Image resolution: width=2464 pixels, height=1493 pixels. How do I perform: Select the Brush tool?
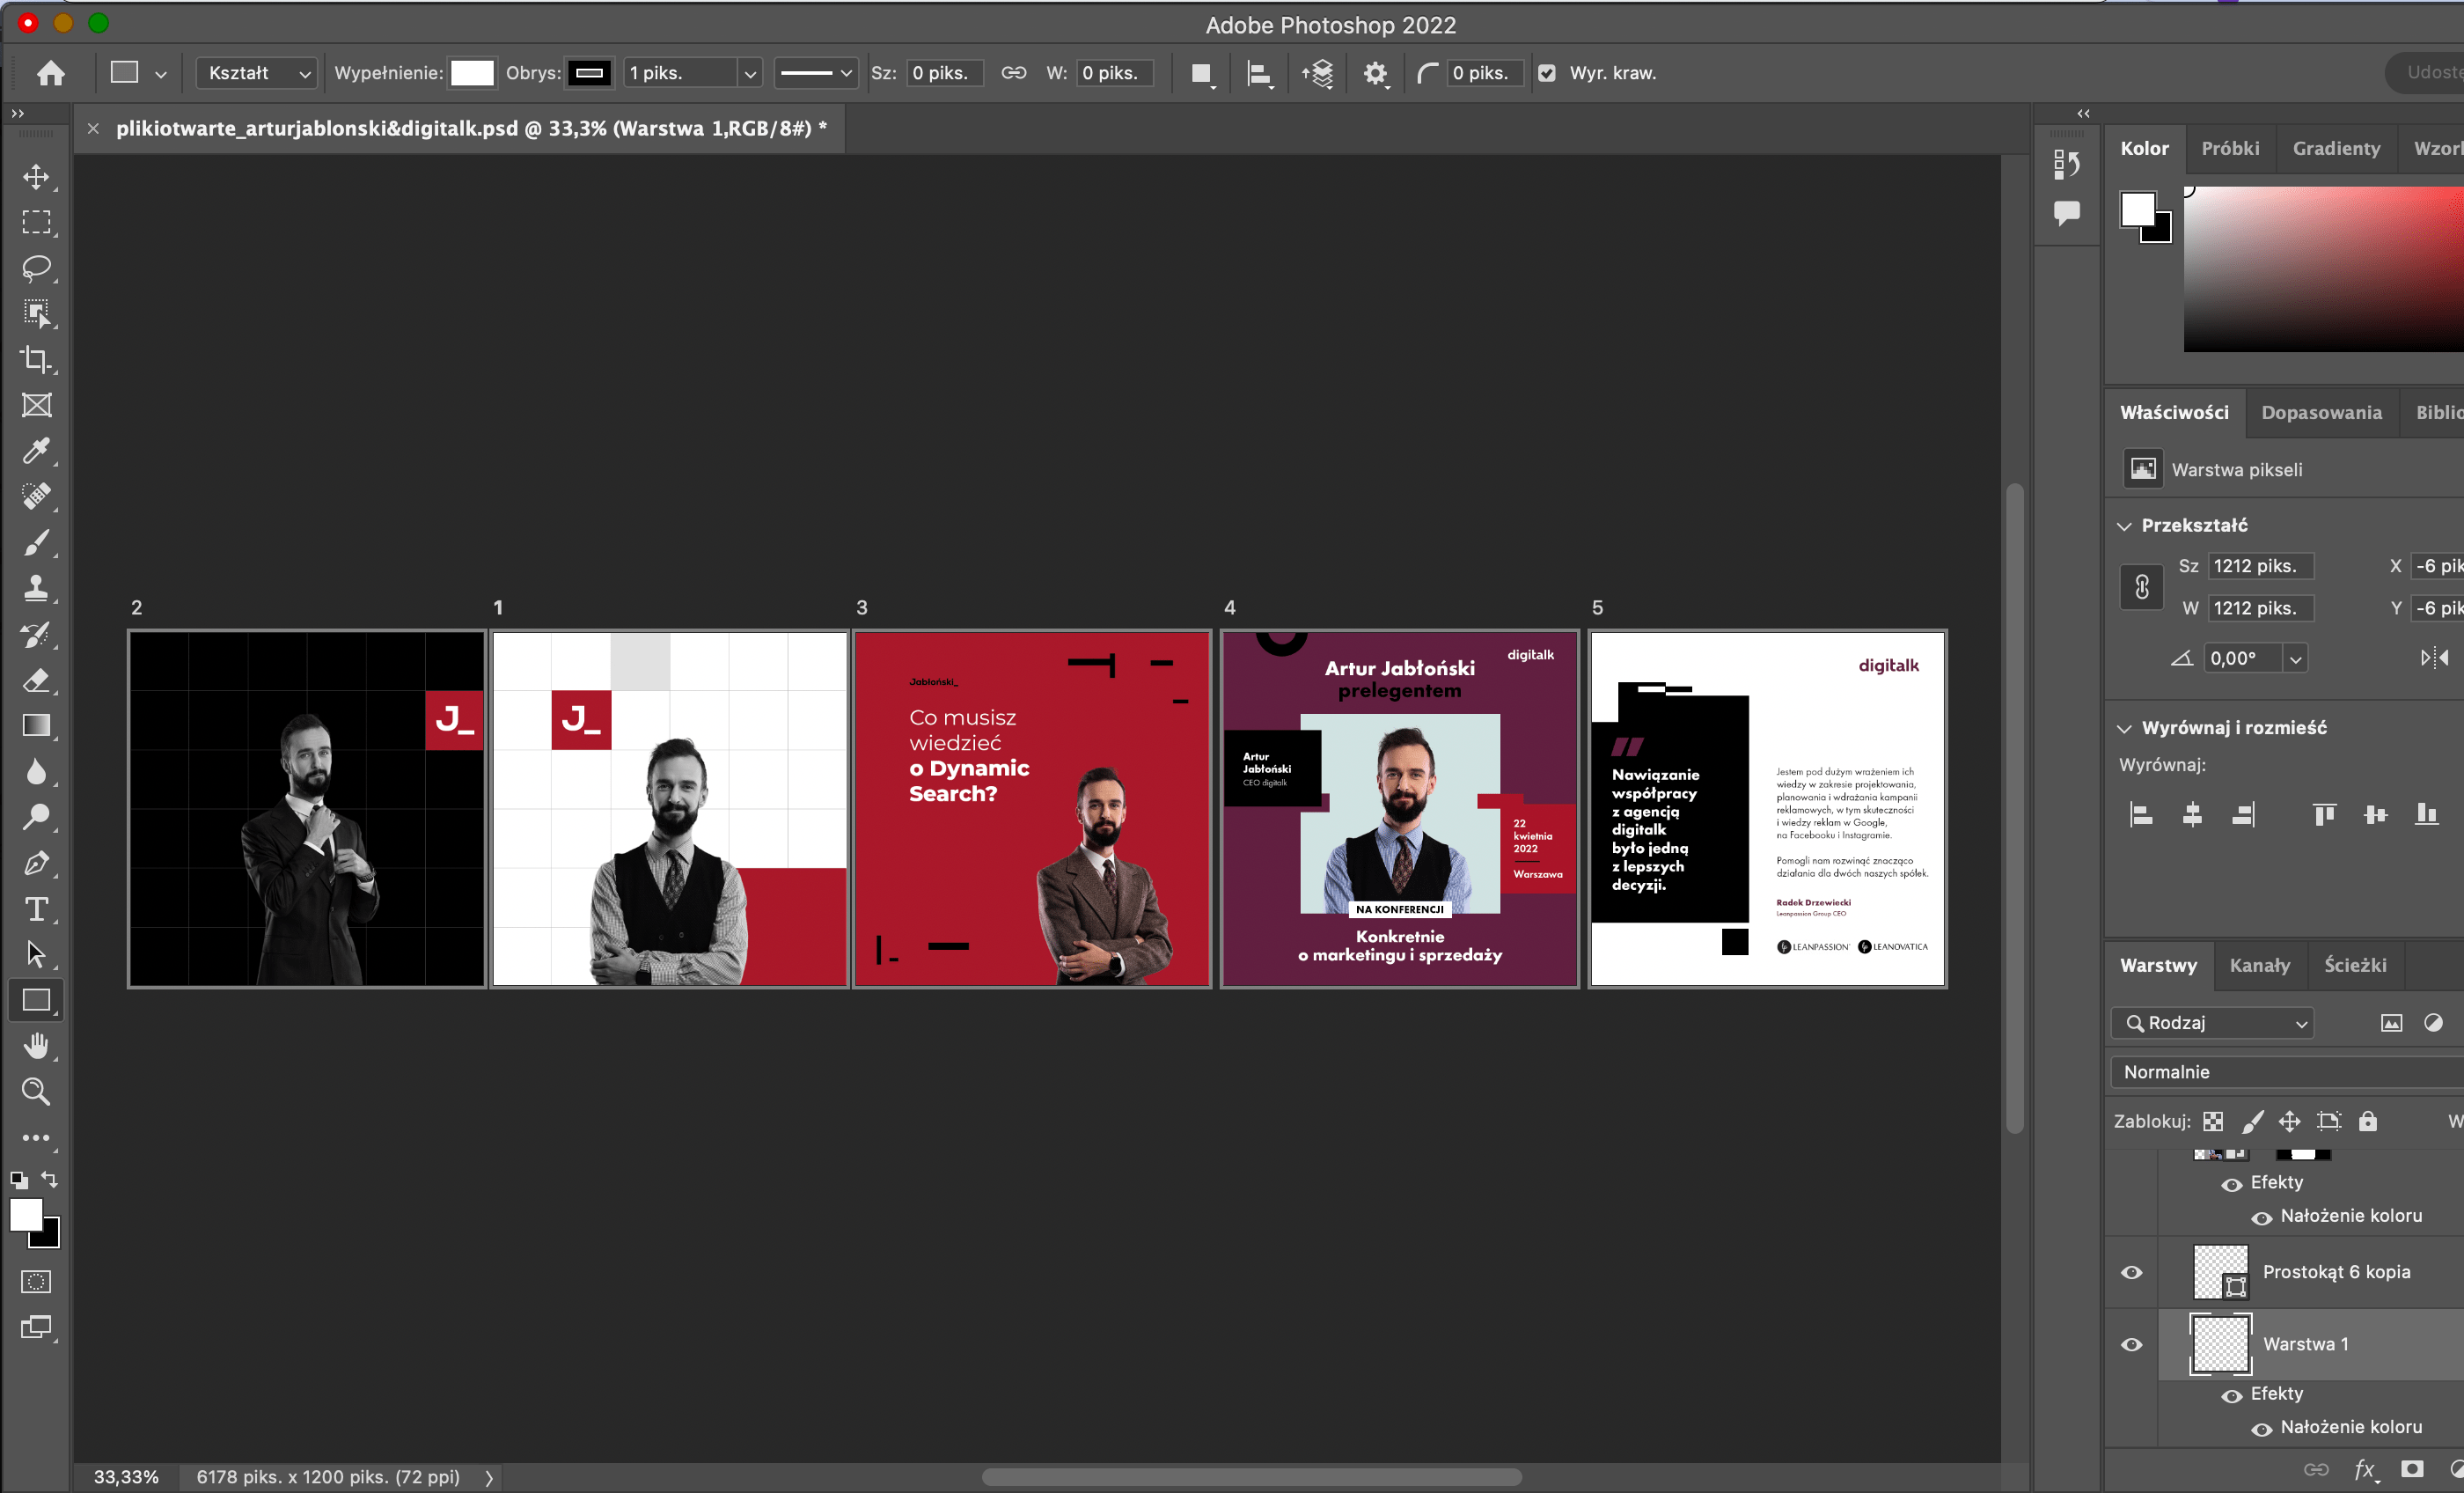point(37,542)
